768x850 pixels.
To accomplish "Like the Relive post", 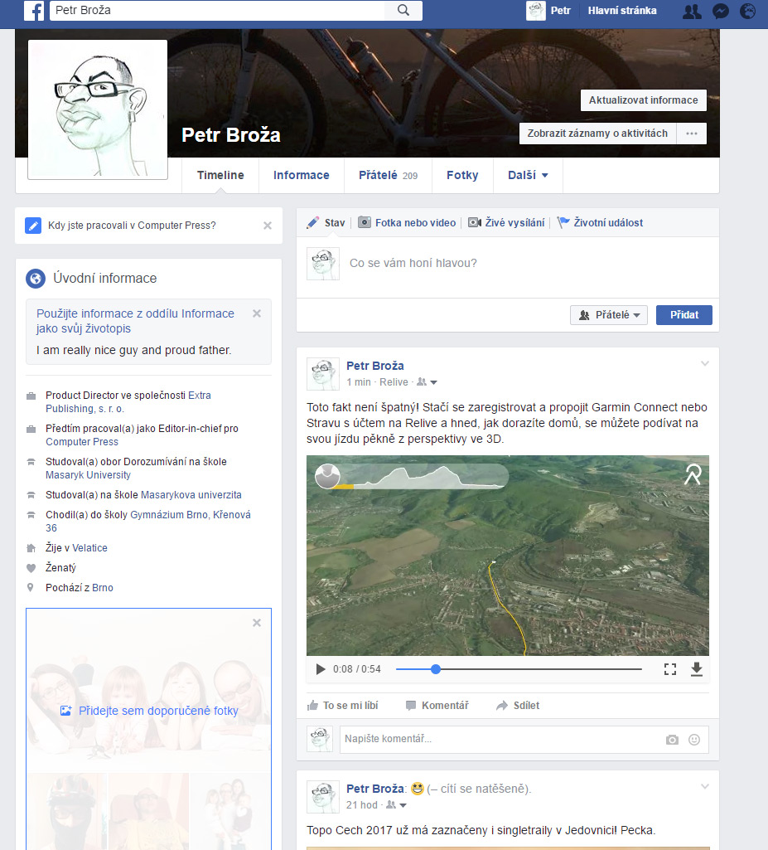I will tap(342, 706).
